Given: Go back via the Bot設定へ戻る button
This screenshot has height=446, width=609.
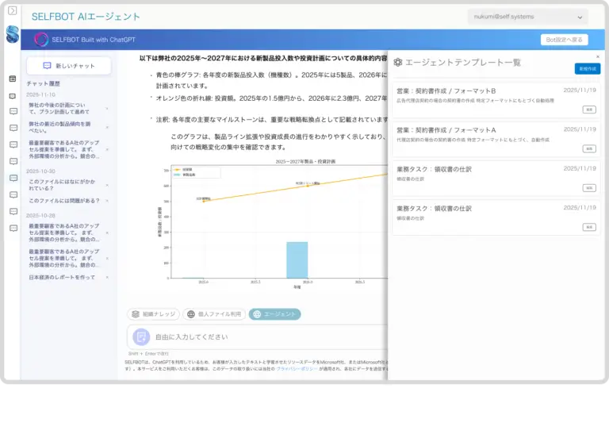Looking at the screenshot, I should [564, 40].
